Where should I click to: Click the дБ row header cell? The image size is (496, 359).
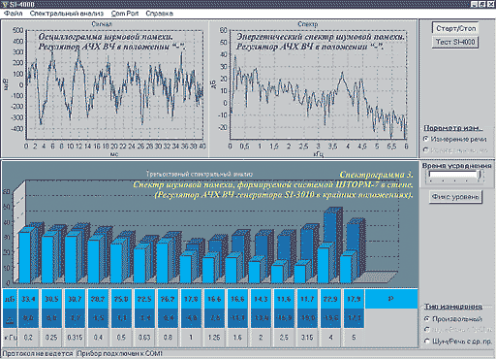pyautogui.click(x=10, y=299)
